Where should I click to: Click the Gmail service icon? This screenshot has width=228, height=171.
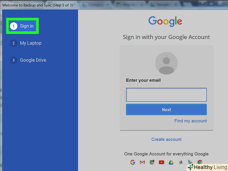(x=142, y=162)
